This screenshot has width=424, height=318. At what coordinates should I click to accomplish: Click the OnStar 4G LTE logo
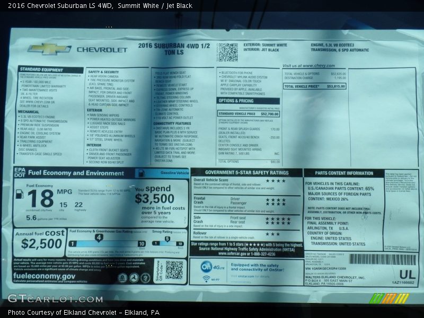tap(213, 267)
